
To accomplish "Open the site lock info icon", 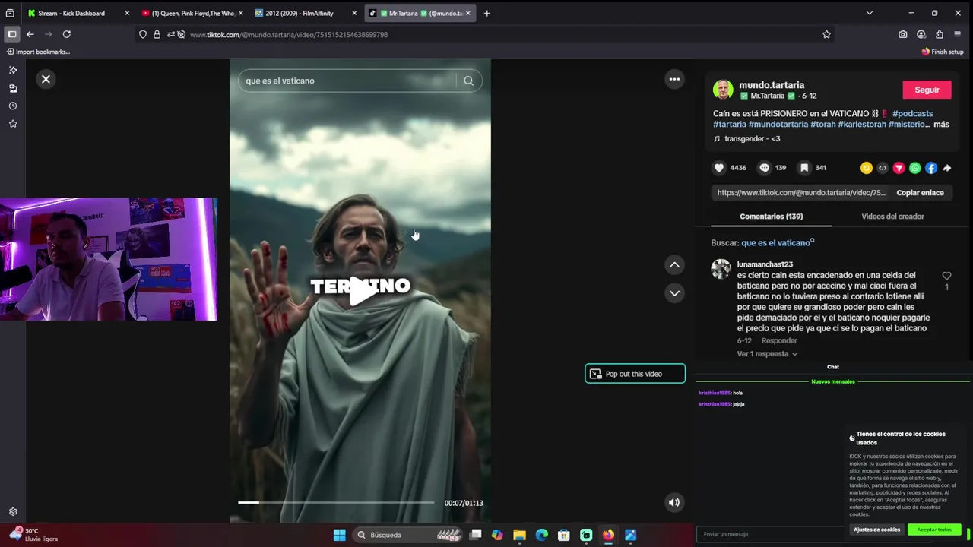I will (157, 34).
